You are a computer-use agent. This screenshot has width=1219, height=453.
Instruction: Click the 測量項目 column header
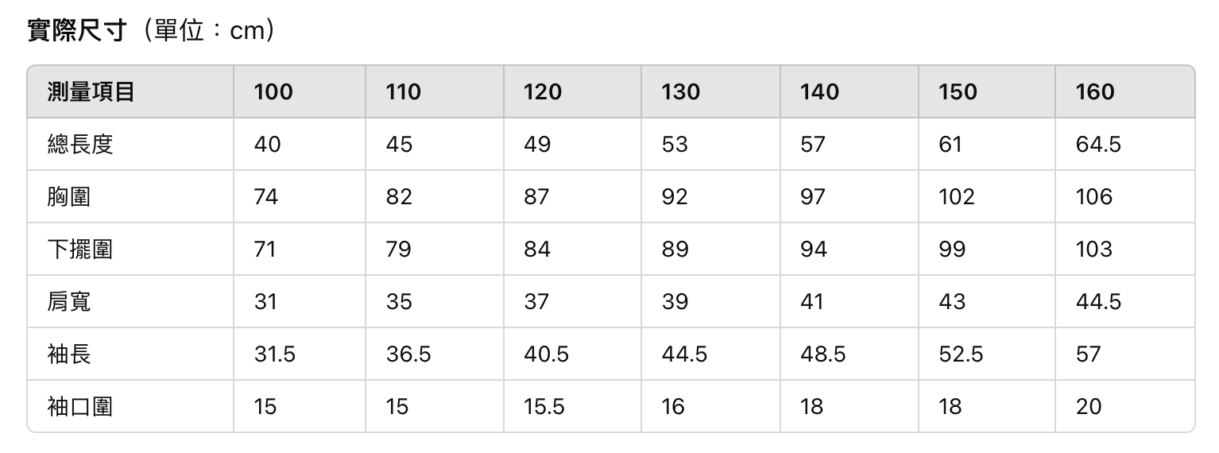(x=91, y=92)
